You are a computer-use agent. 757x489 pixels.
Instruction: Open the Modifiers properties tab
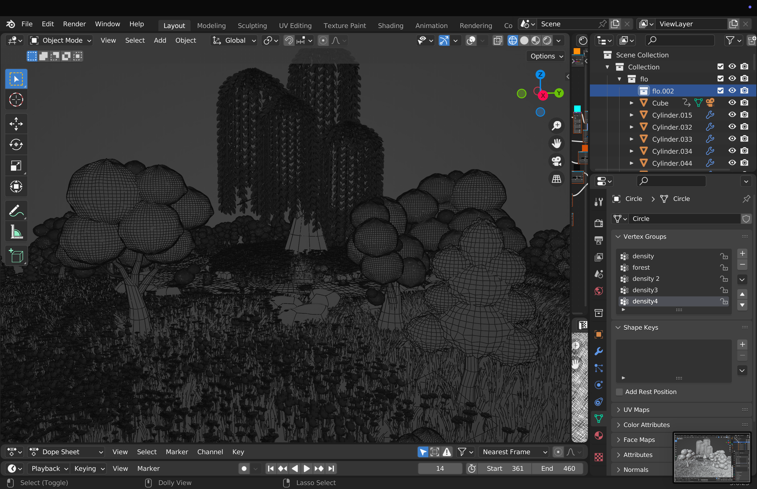(x=599, y=352)
